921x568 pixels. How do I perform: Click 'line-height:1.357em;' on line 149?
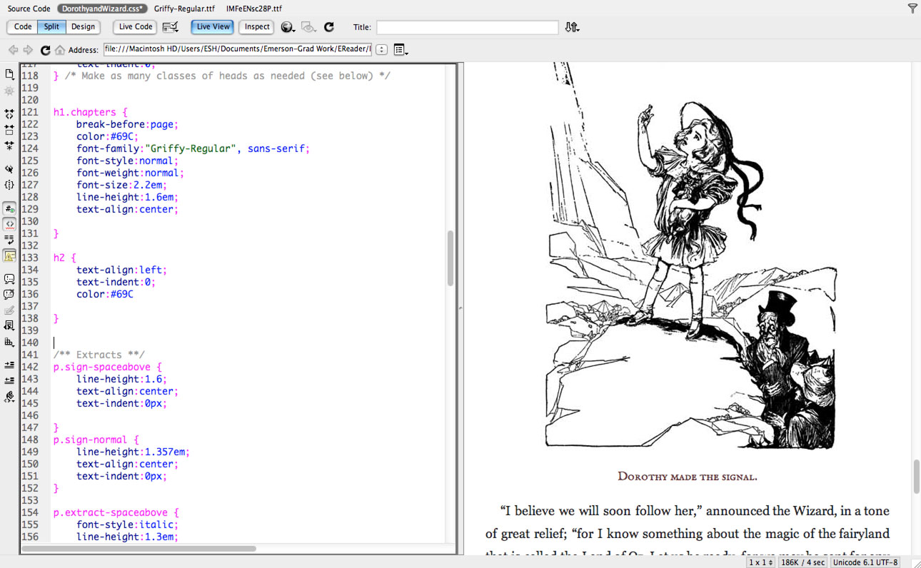click(134, 452)
